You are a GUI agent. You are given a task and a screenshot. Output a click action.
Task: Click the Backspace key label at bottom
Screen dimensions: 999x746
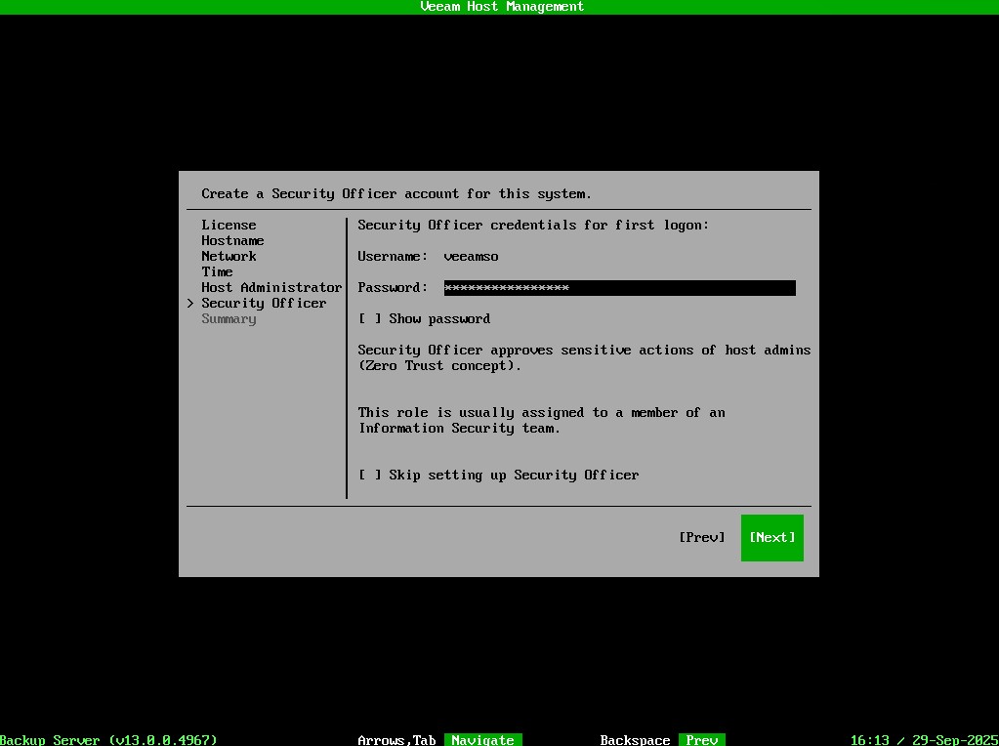pyautogui.click(x=635, y=740)
